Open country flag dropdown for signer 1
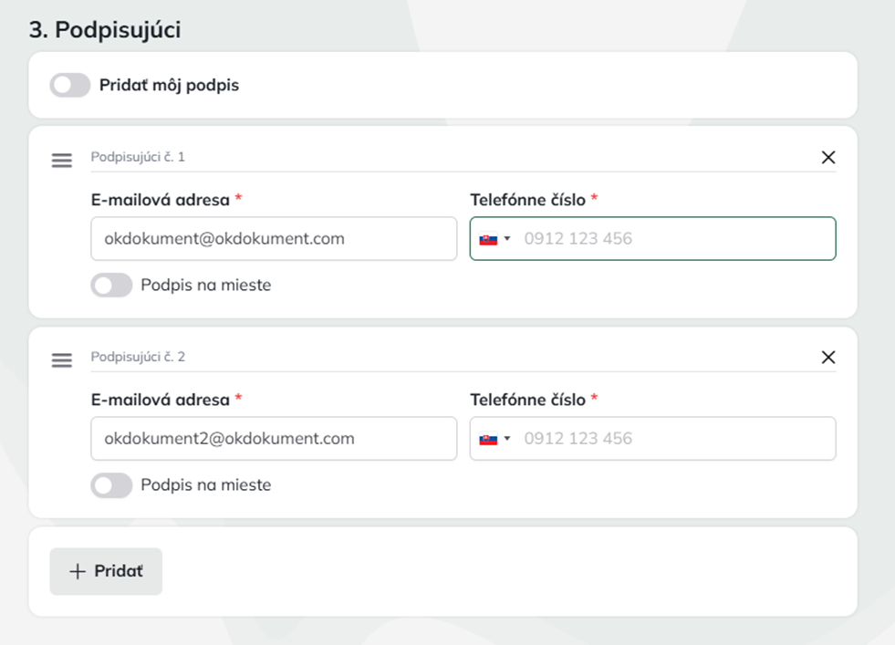 click(495, 239)
